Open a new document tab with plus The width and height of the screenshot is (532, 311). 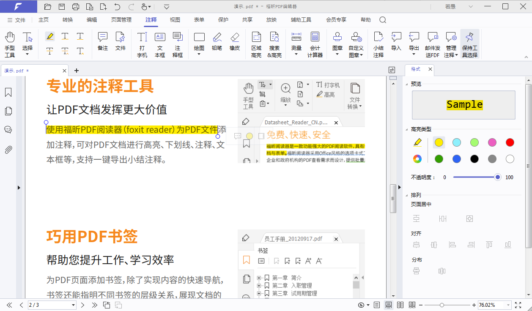click(77, 71)
